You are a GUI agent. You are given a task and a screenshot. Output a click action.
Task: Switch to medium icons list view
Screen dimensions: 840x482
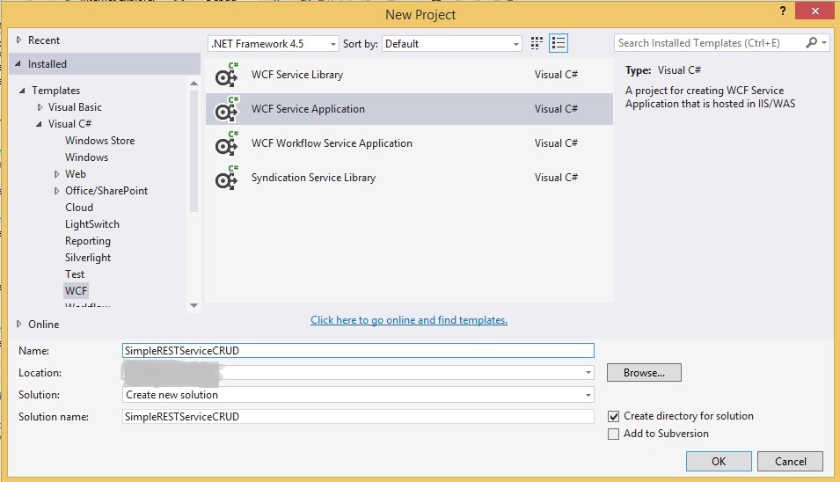559,43
